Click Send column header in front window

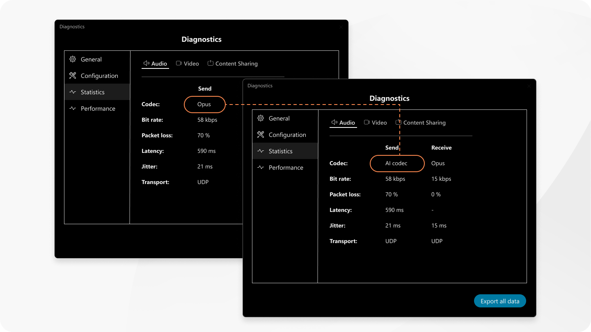coord(392,148)
